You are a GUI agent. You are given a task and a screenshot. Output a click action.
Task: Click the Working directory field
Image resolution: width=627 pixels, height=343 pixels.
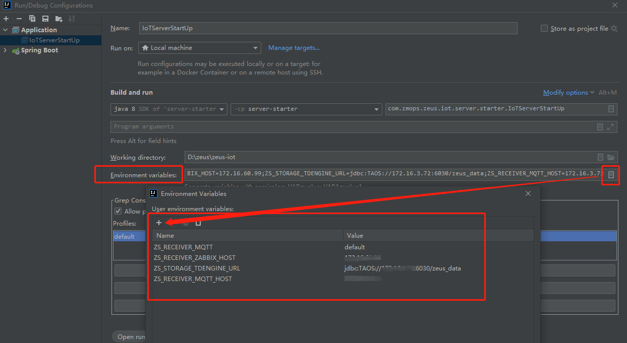[401, 157]
